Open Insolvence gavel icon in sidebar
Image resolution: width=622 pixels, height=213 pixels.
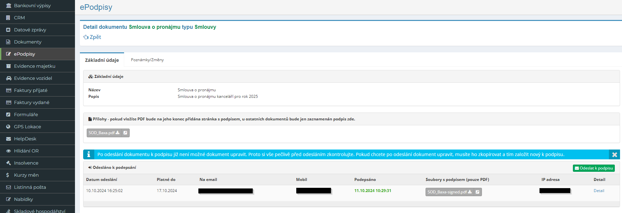click(9, 163)
